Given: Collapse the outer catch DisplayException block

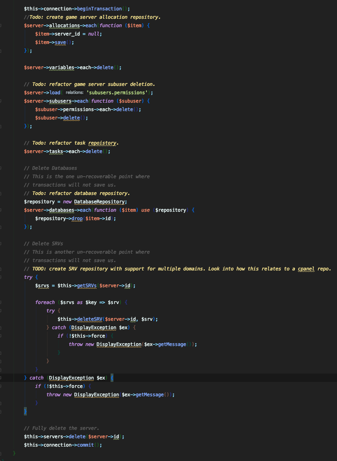Looking at the screenshot, I should pyautogui.click(x=1, y=378).
